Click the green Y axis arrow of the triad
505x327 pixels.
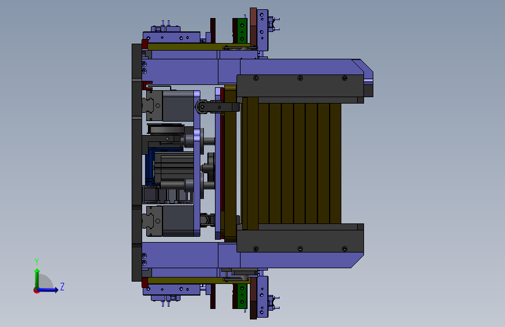pos(37,278)
